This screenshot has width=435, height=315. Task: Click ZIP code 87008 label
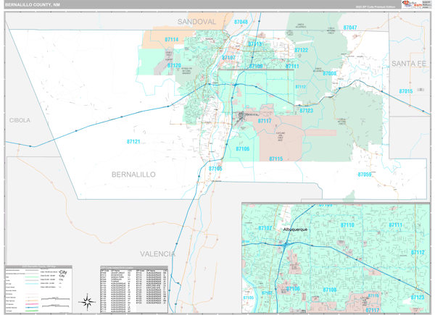click(329, 73)
